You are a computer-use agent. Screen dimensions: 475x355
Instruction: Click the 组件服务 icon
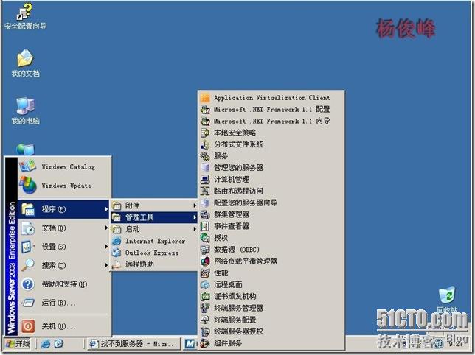205,343
